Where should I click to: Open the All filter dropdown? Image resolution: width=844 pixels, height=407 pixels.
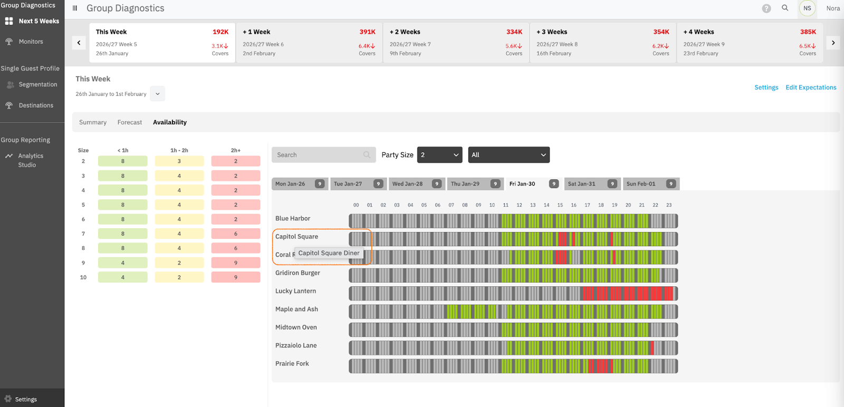[509, 155]
